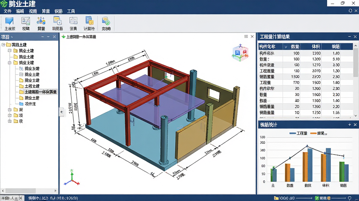Click the plus icon on the 钢筋统计 panel
The width and height of the screenshot is (359, 201).
pyautogui.click(x=350, y=125)
